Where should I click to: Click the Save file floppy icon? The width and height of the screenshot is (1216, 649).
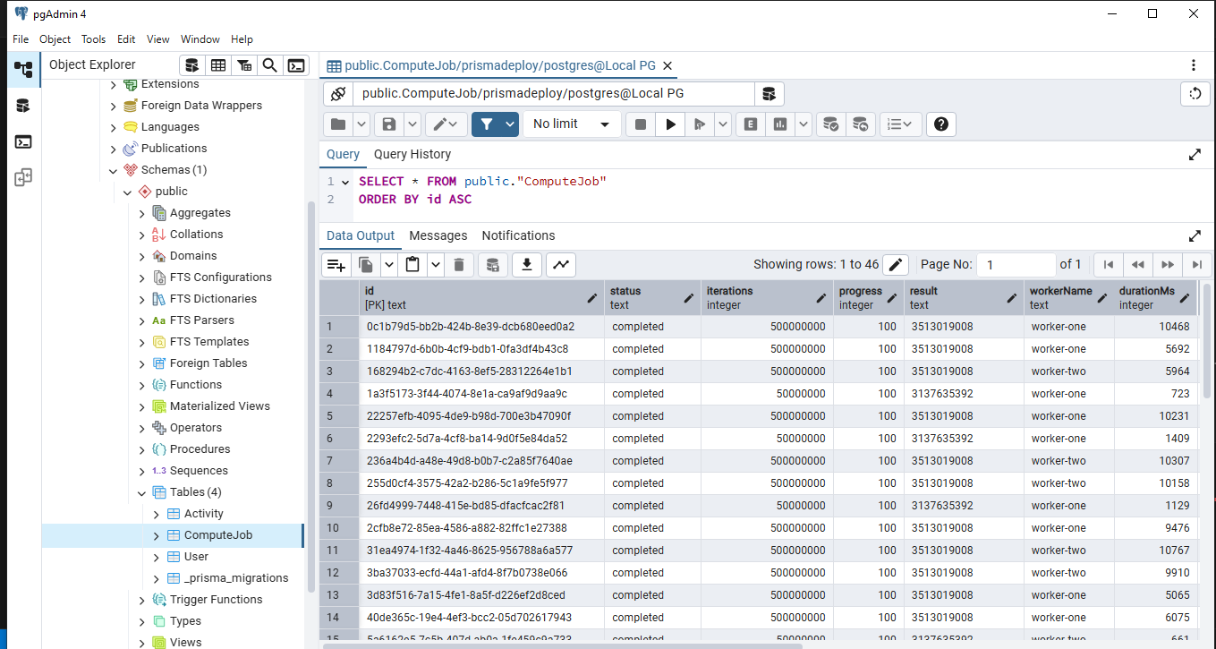(389, 124)
